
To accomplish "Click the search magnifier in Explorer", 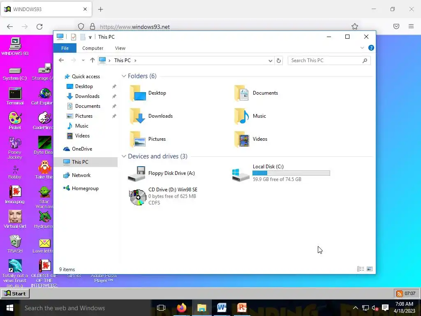I will pyautogui.click(x=365, y=60).
